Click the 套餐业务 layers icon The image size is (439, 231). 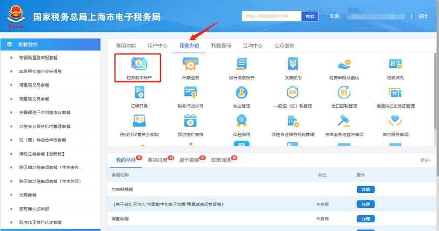[10, 44]
